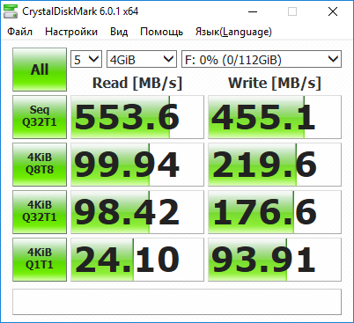The width and height of the screenshot is (354, 323).
Task: Click the 24.10 Q1T1 read result bar
Action: 137,260
